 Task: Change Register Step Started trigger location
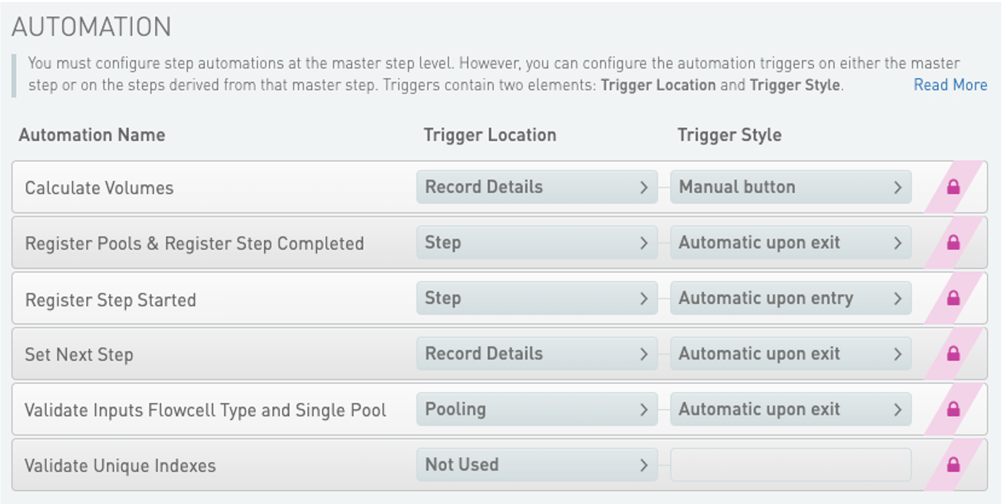click(x=536, y=299)
